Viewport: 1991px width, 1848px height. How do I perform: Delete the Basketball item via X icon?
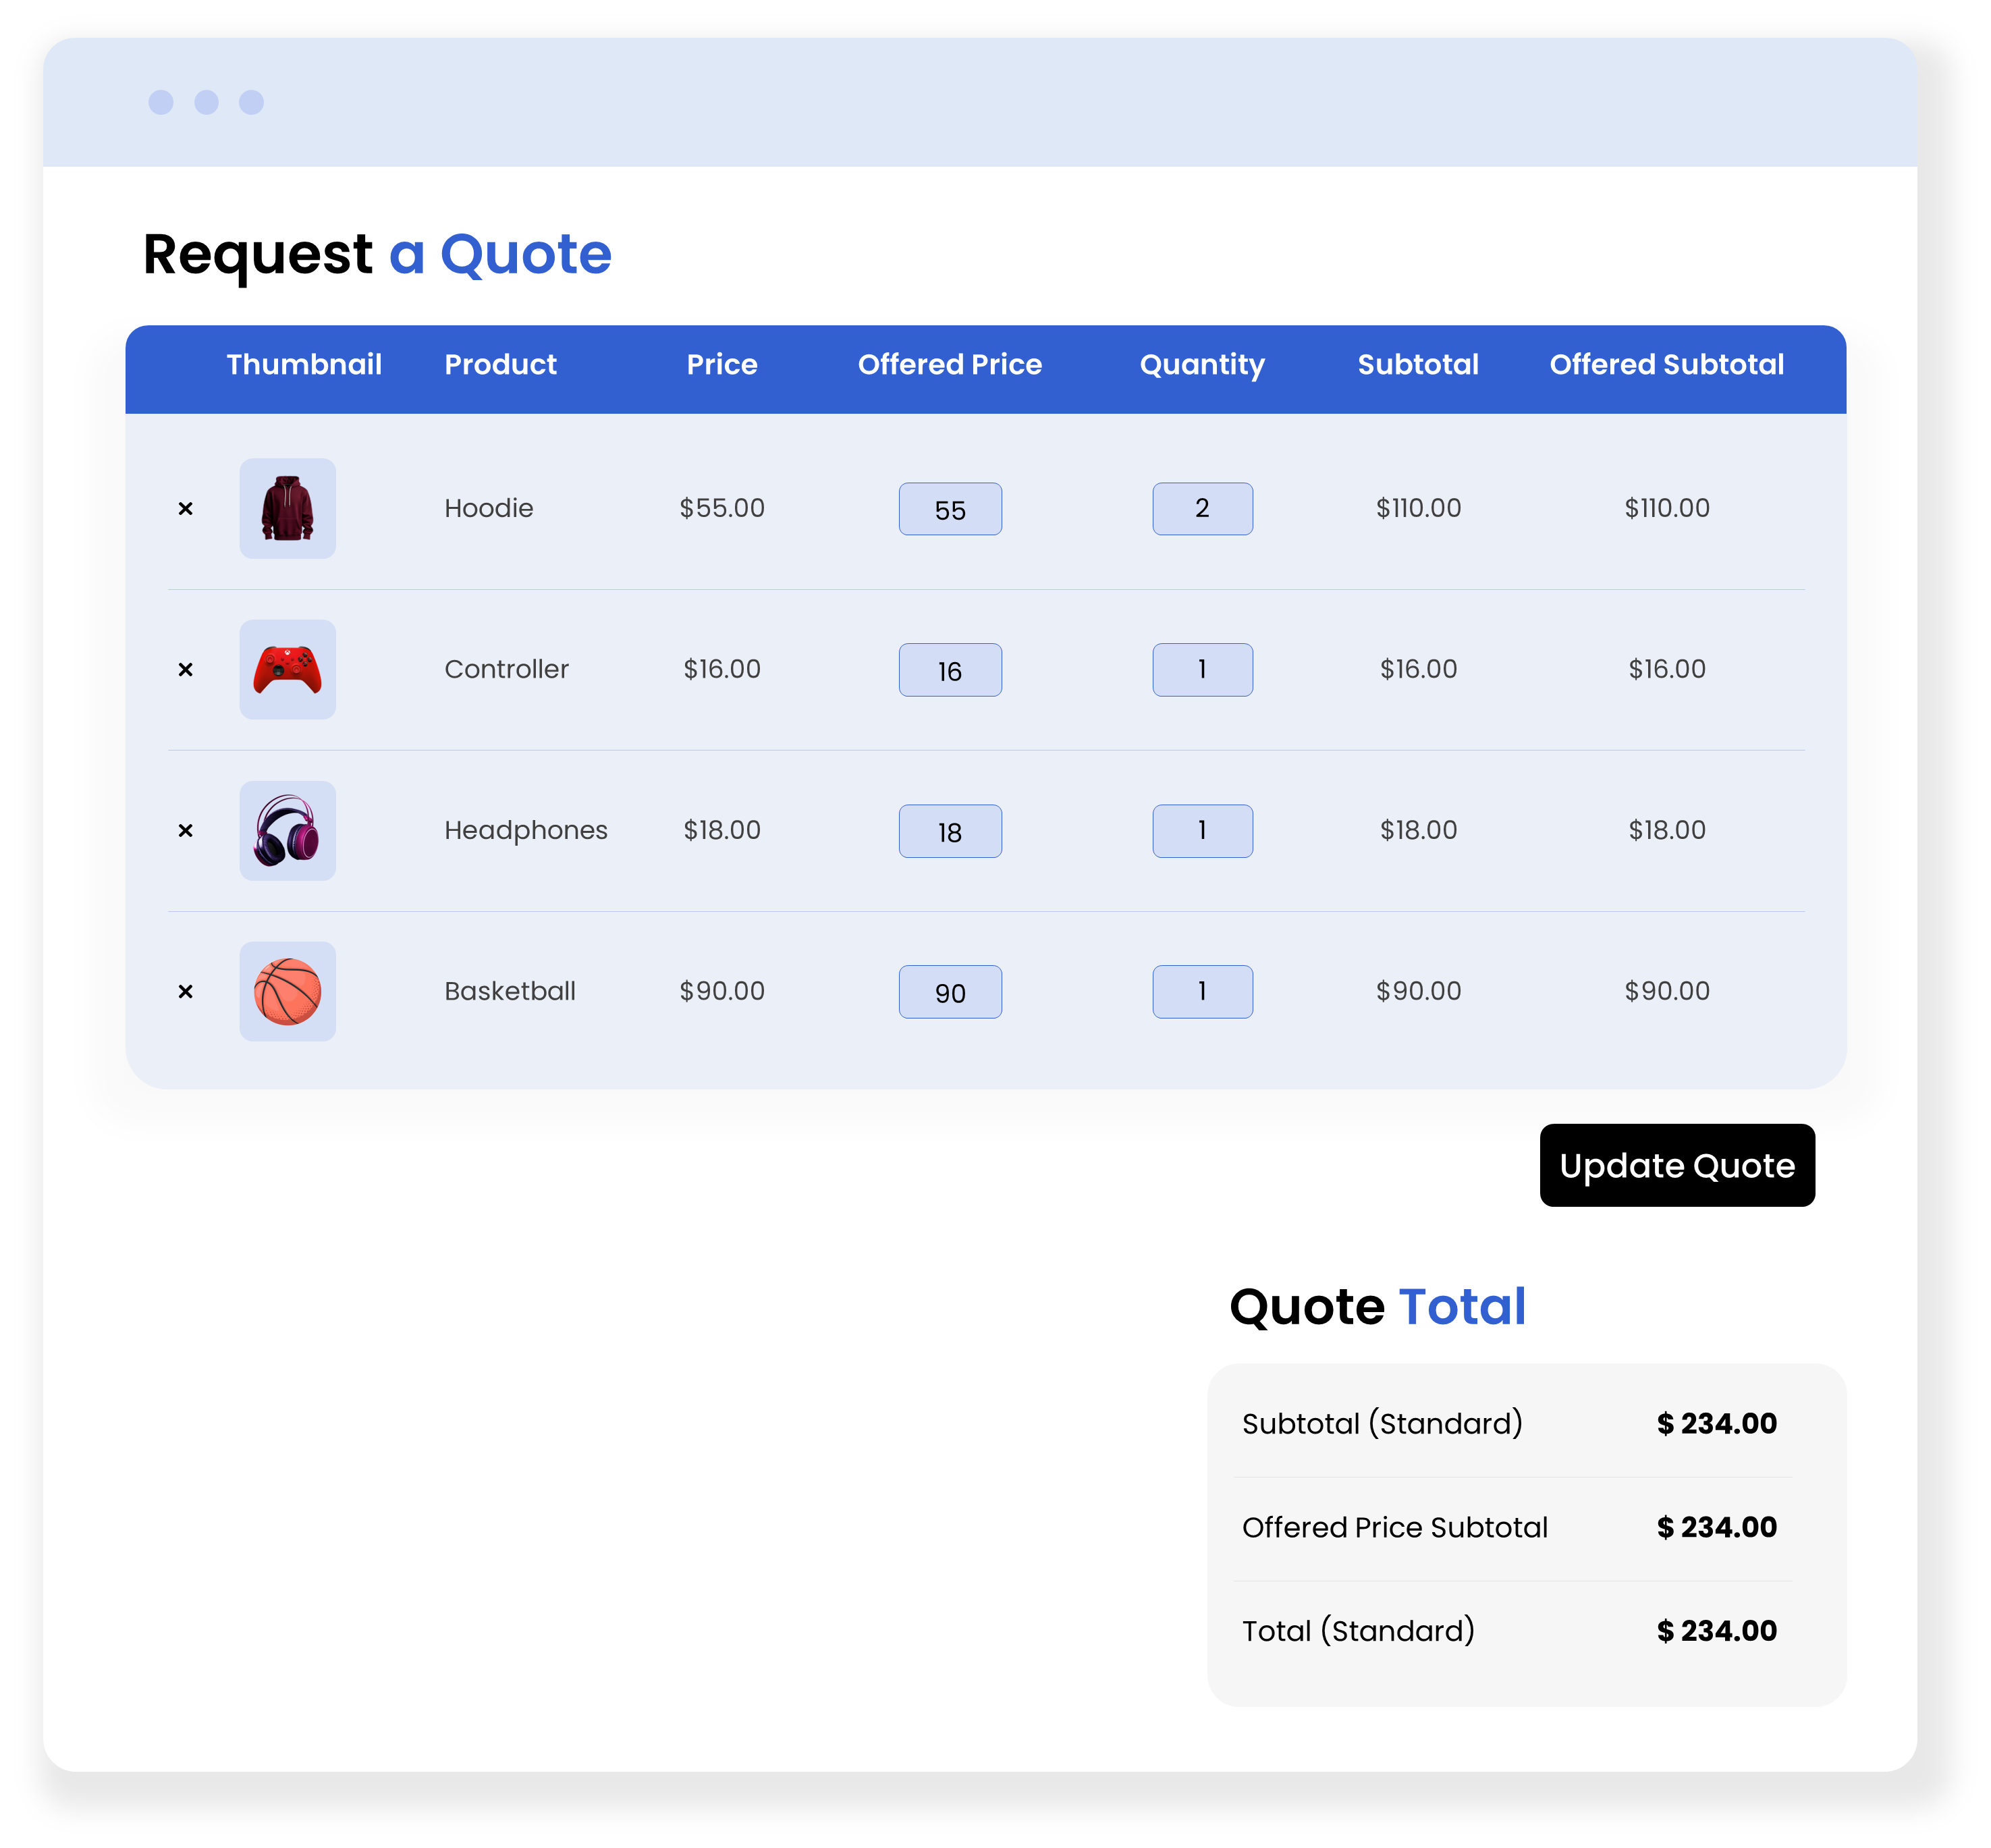tap(185, 992)
